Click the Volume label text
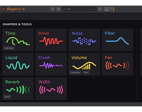 click(x=79, y=58)
